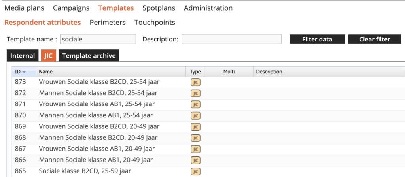
Task: Click JIC type icon for row 867
Action: tap(195, 149)
